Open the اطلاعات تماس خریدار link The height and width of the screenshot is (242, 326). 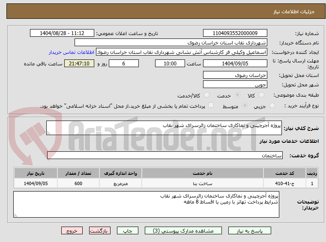click(x=72, y=52)
